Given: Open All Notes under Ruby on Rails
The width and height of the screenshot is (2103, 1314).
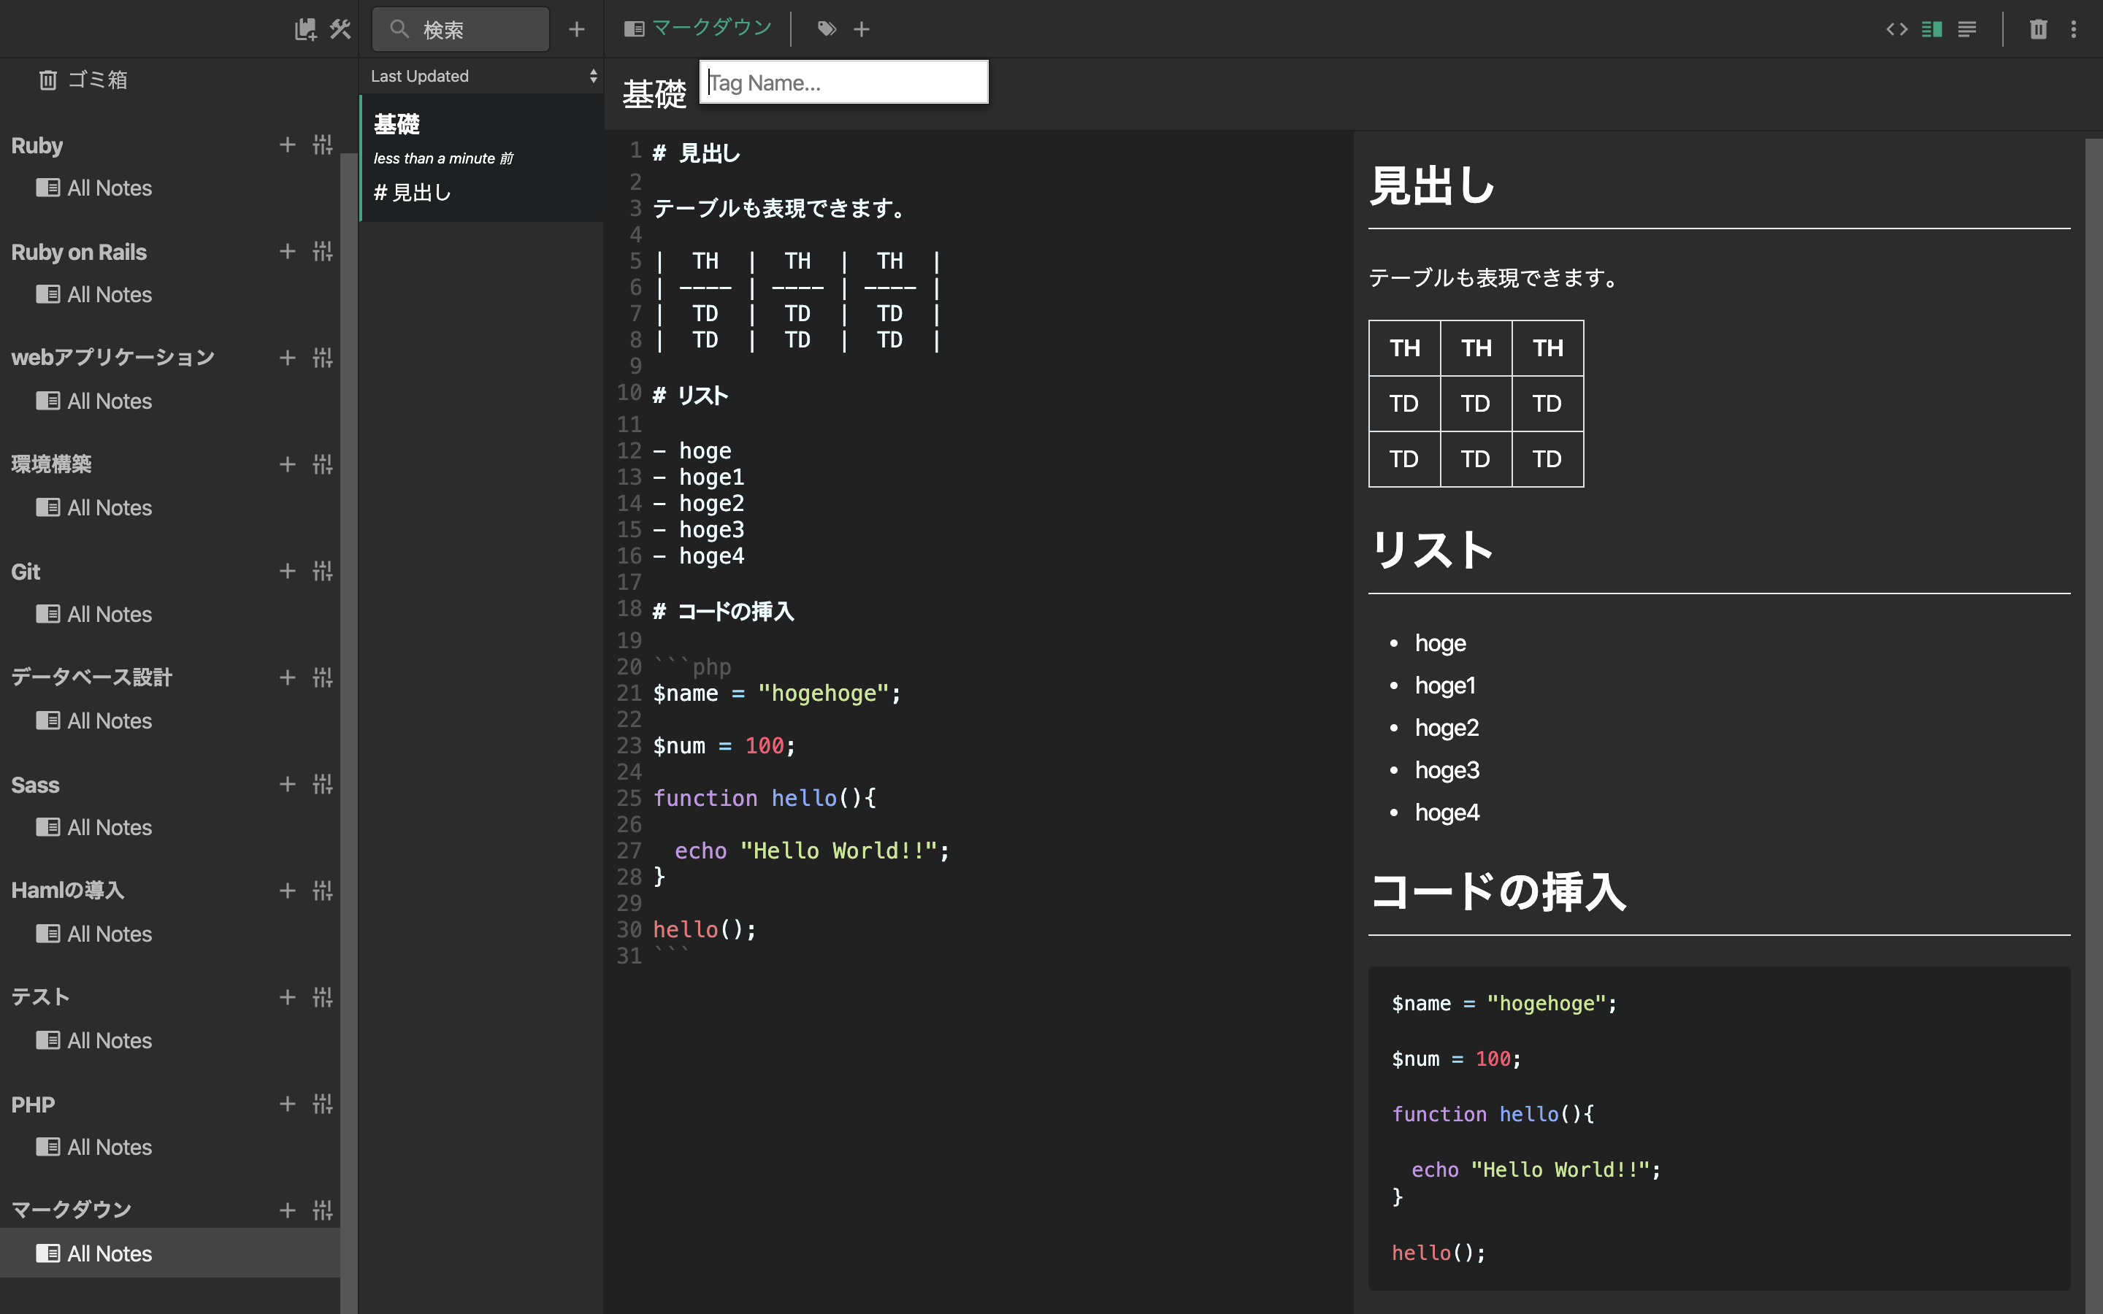Looking at the screenshot, I should click(109, 295).
